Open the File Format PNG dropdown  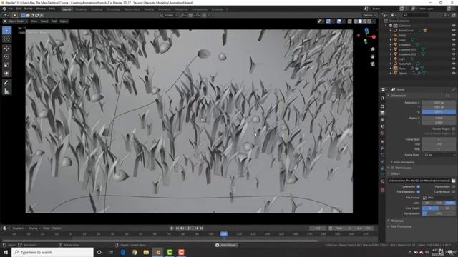pos(439,198)
